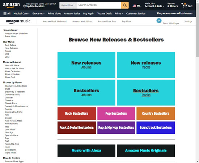Click the orange search magnifier button
199x163 pixels.
125,5
